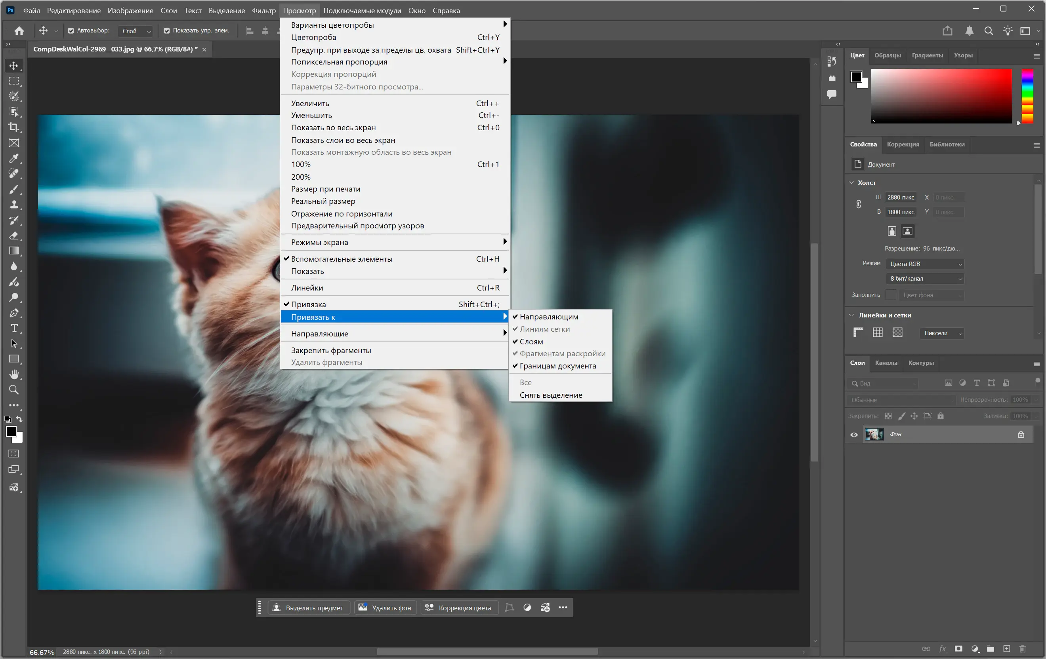Select the Horizontal Type tool

[x=14, y=329]
